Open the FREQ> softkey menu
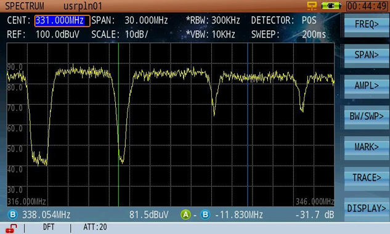This screenshot has height=234, width=390. click(x=367, y=25)
